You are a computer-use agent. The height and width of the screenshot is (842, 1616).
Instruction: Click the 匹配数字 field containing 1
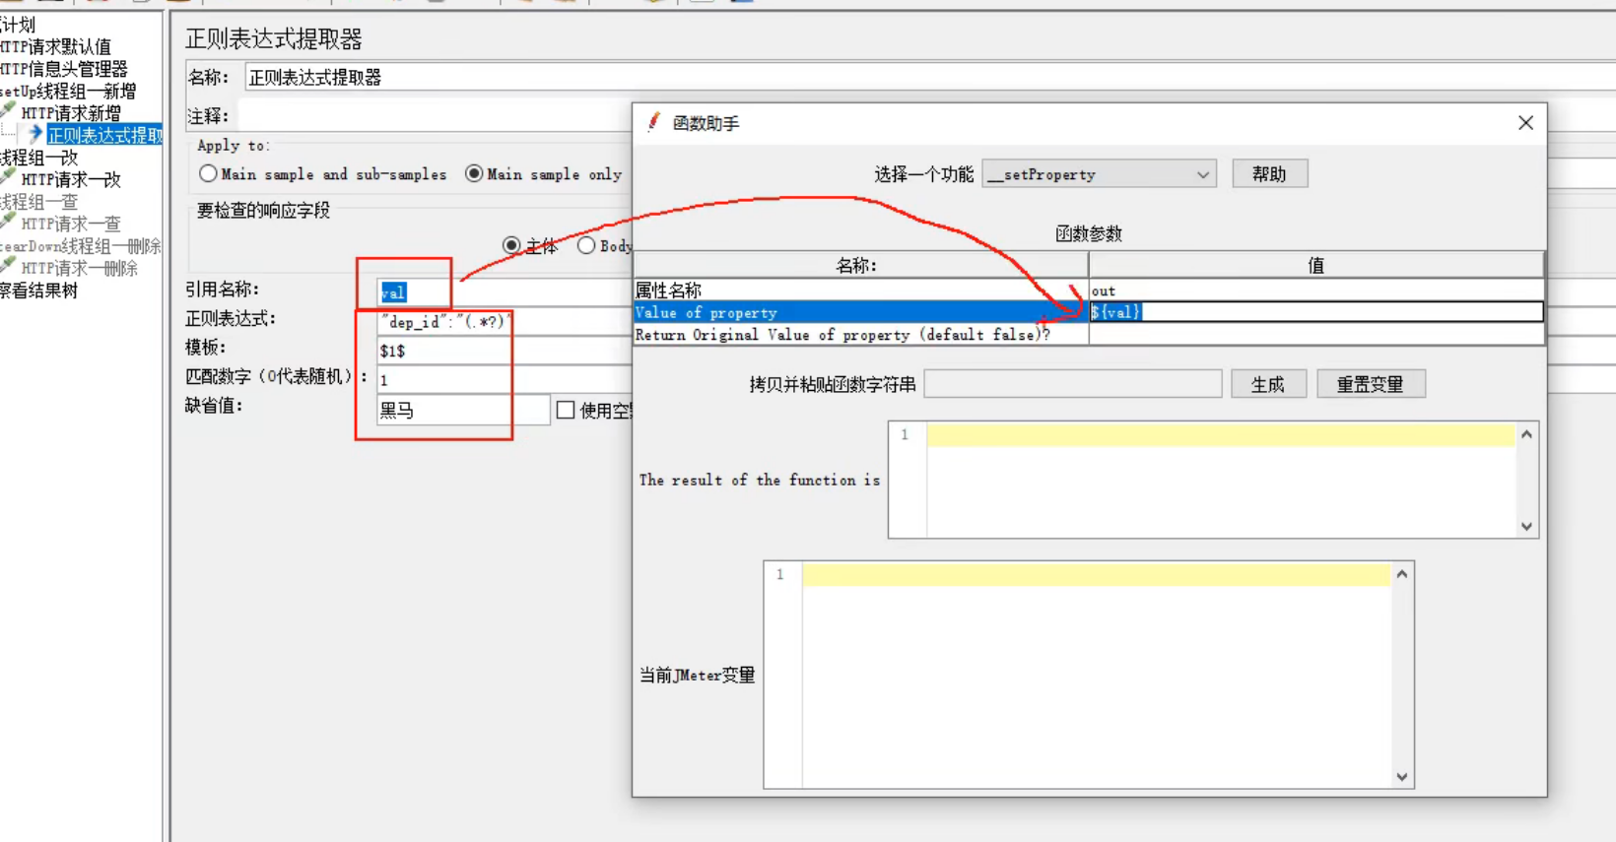(x=505, y=379)
